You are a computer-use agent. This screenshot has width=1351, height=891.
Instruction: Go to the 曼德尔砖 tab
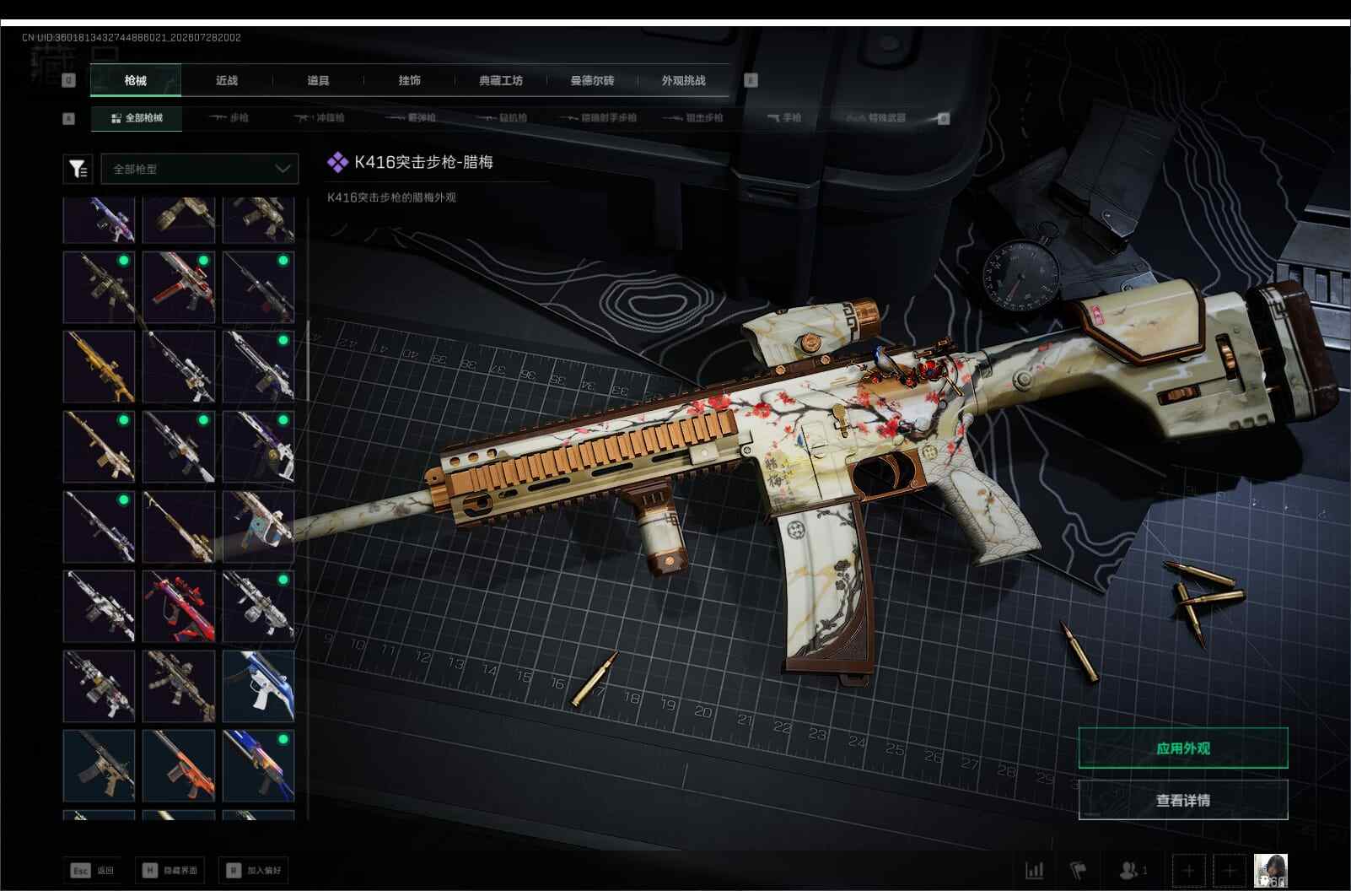(592, 80)
